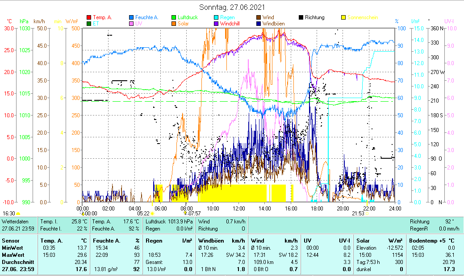This screenshot has width=464, height=276.
Task: Click the pink UV legend label
Action: [x=139, y=24]
